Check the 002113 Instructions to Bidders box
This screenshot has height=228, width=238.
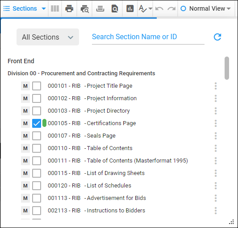(x=37, y=211)
